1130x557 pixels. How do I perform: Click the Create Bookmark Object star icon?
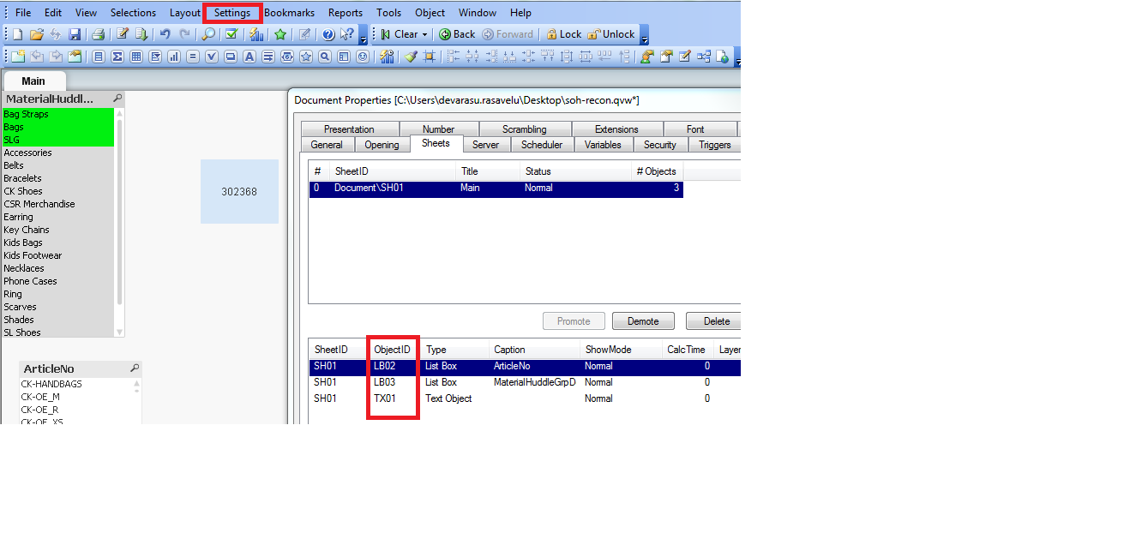[305, 57]
